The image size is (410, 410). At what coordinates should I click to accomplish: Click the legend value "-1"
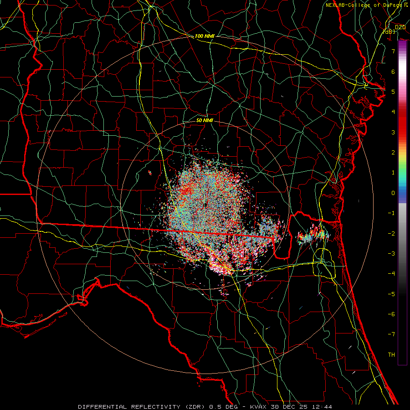coord(391,213)
